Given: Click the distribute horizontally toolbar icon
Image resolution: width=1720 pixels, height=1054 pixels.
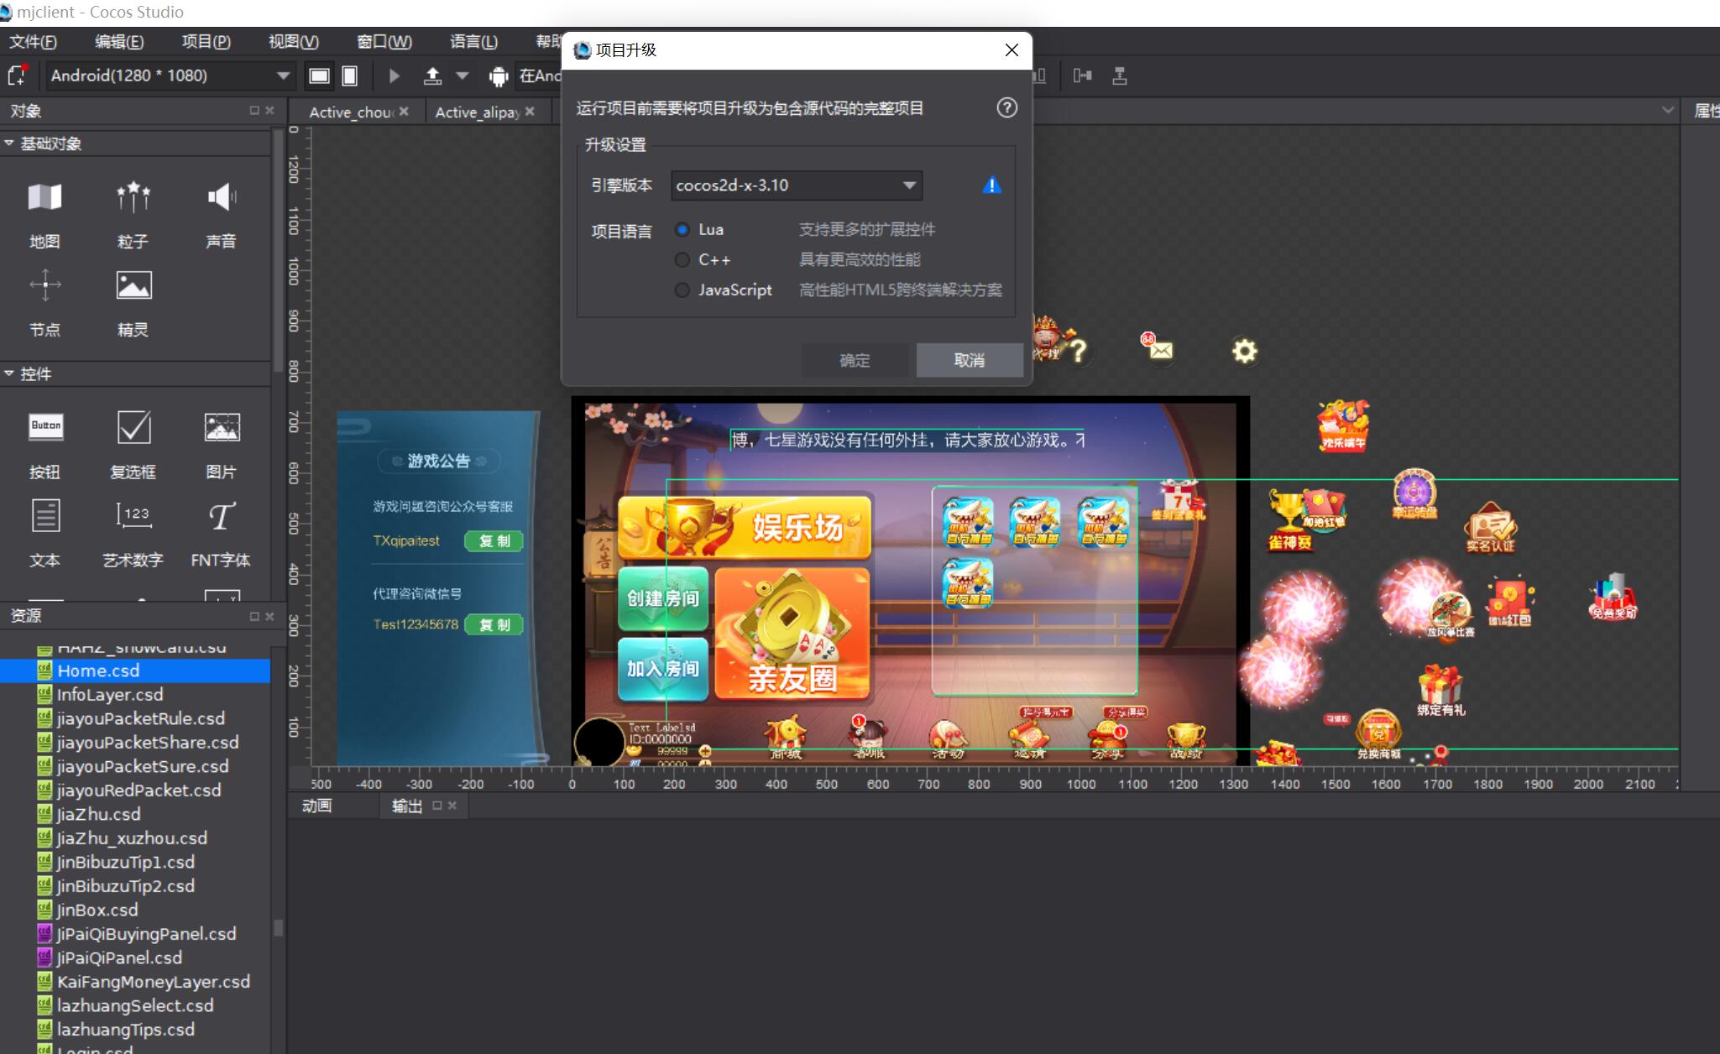Looking at the screenshot, I should (x=1083, y=76).
